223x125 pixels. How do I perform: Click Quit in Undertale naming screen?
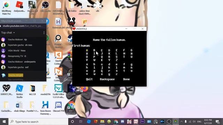click(x=89, y=79)
